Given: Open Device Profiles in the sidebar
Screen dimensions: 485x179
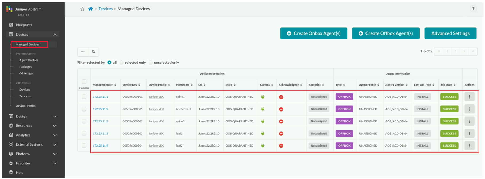Looking at the screenshot, I should pos(26,106).
